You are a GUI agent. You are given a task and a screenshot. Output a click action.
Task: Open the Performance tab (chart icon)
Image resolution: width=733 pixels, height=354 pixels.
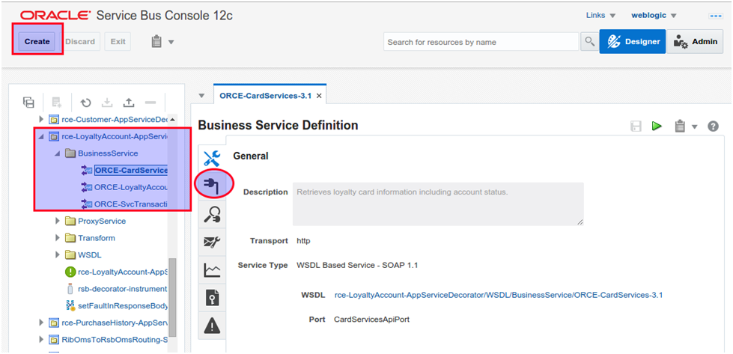[212, 270]
